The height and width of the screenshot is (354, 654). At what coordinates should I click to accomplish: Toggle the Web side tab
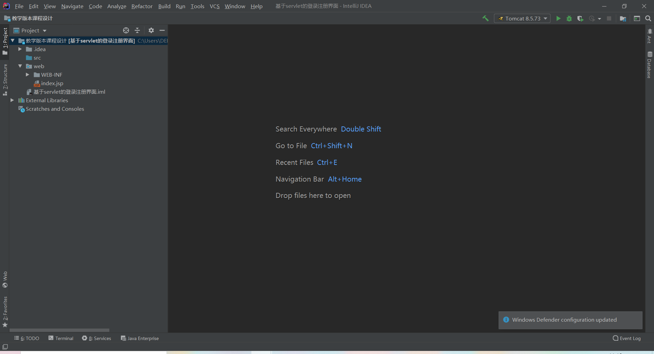click(5, 279)
